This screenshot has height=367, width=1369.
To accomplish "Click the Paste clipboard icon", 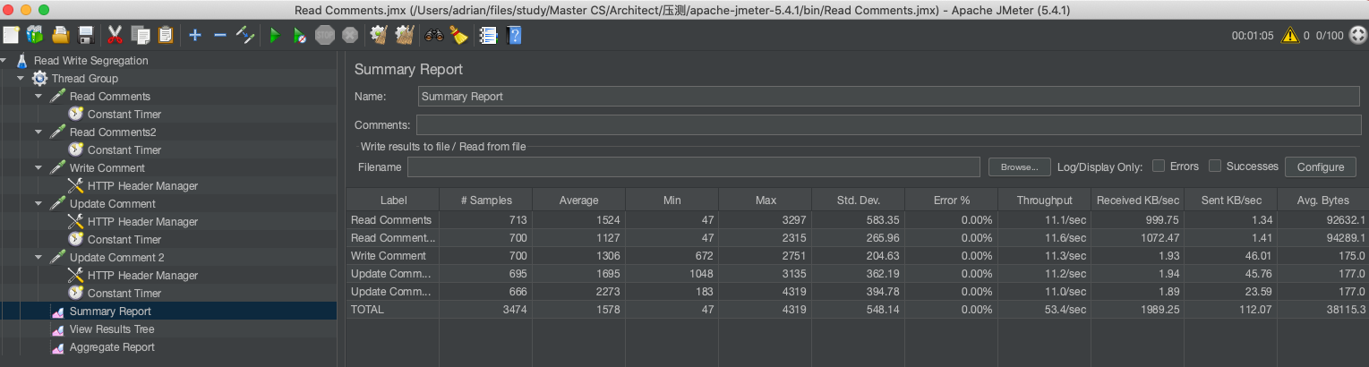I will tap(166, 36).
